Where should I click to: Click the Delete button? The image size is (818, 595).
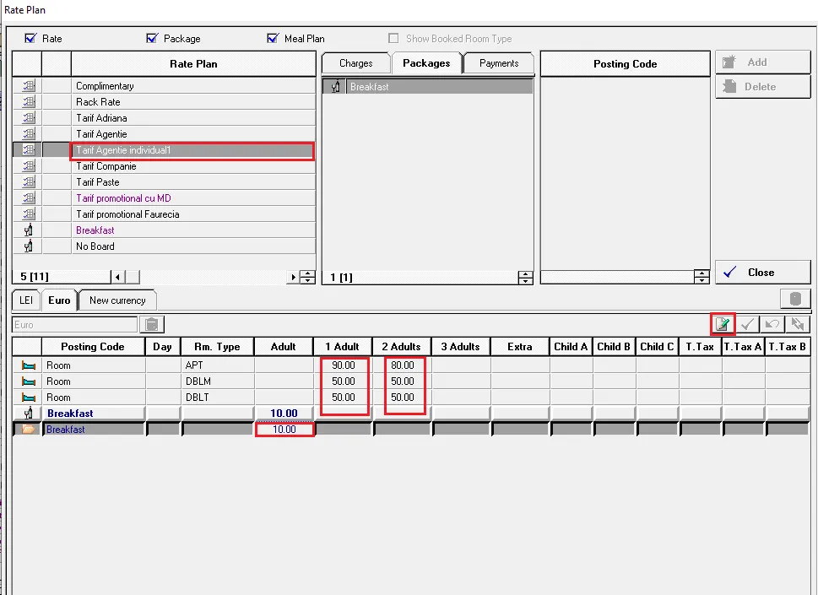pyautogui.click(x=762, y=87)
